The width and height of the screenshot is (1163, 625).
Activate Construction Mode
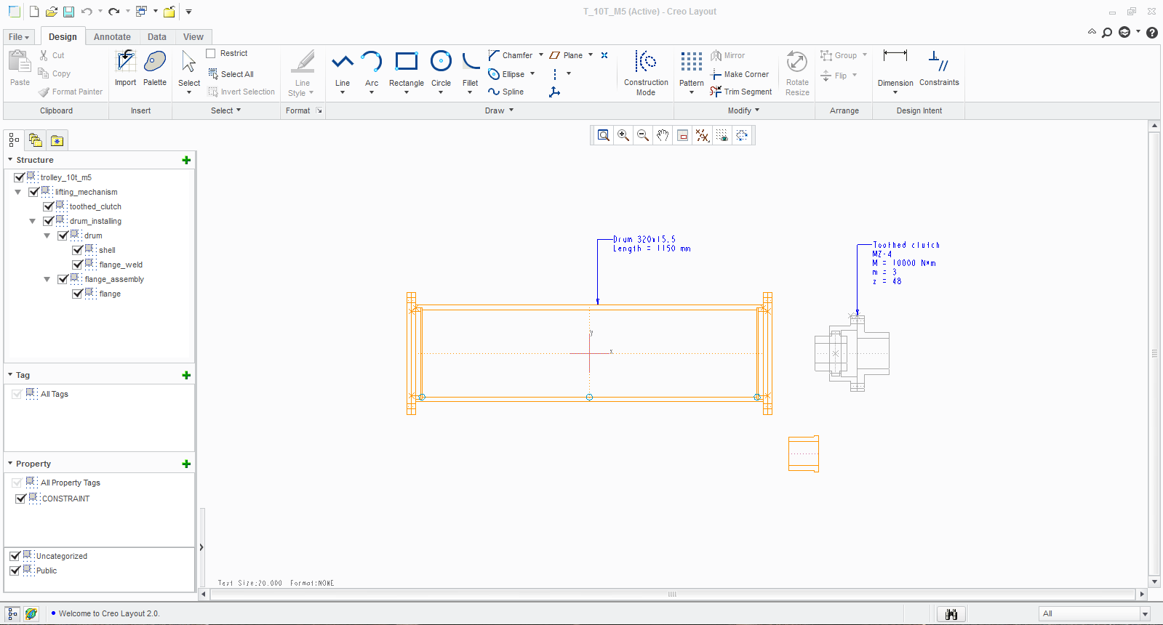(x=646, y=72)
